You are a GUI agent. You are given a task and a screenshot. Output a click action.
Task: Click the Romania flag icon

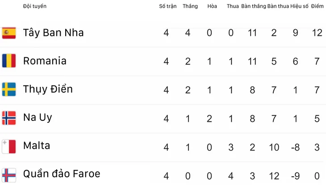(x=9, y=61)
